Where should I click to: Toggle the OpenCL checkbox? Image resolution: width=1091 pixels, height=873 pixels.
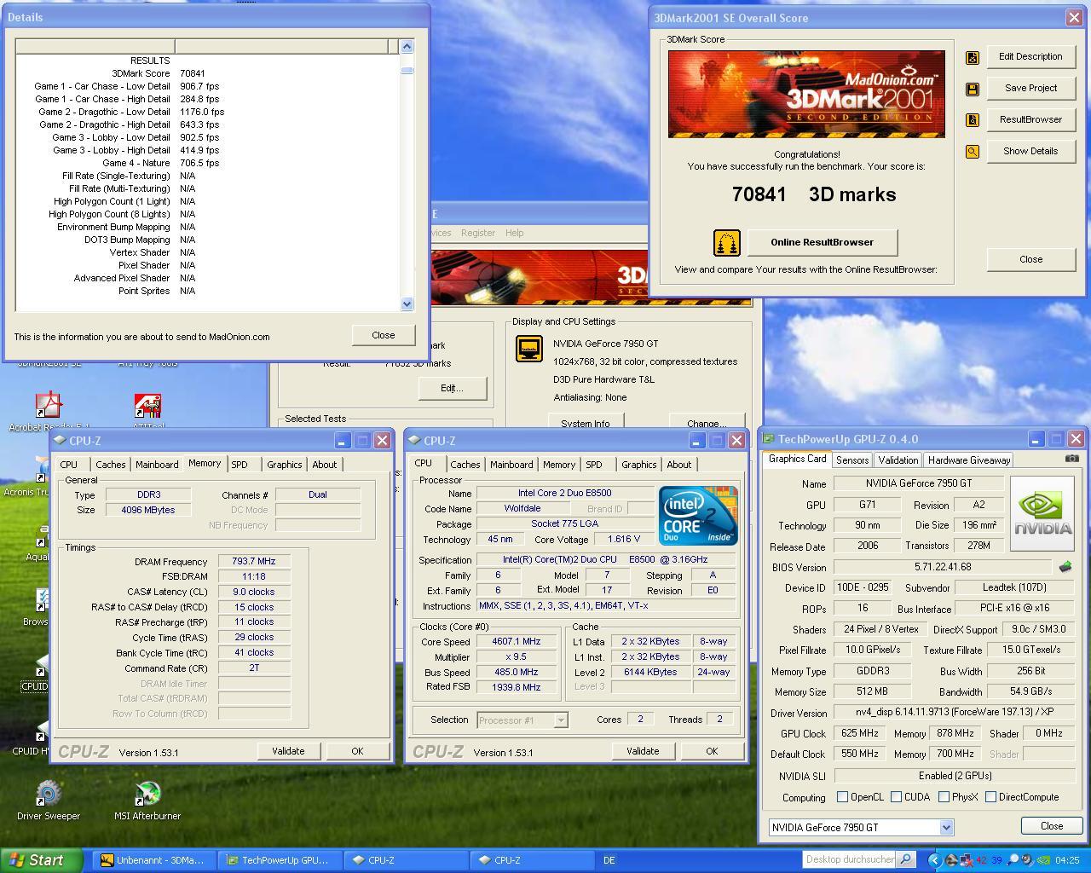click(x=842, y=797)
